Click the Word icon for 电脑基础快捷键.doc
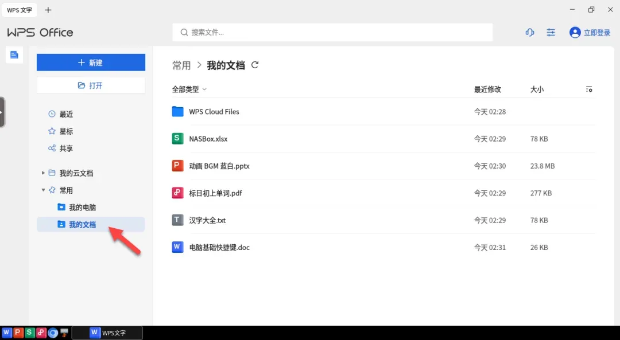 pyautogui.click(x=177, y=247)
